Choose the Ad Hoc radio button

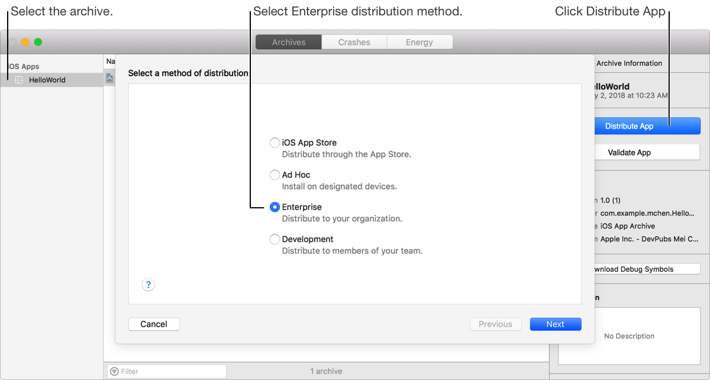[x=275, y=175]
